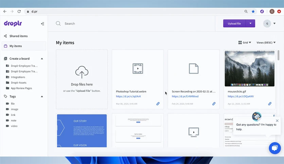Open the Views (DESC) sort dropdown

(266, 43)
